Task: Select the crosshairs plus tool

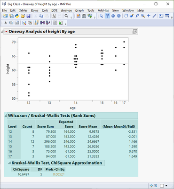Action: point(149,16)
